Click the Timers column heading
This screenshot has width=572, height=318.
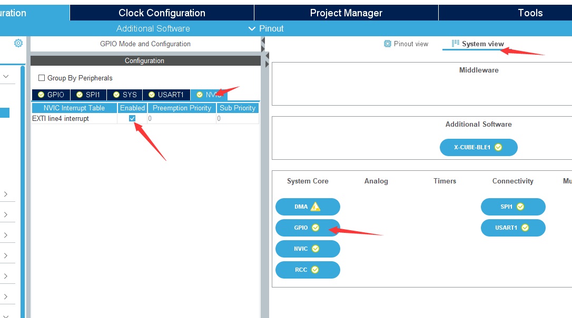445,181
